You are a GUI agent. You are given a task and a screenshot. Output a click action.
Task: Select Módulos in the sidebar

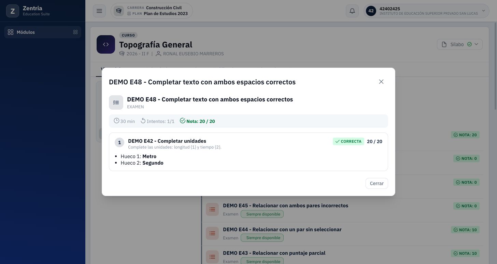[43, 32]
